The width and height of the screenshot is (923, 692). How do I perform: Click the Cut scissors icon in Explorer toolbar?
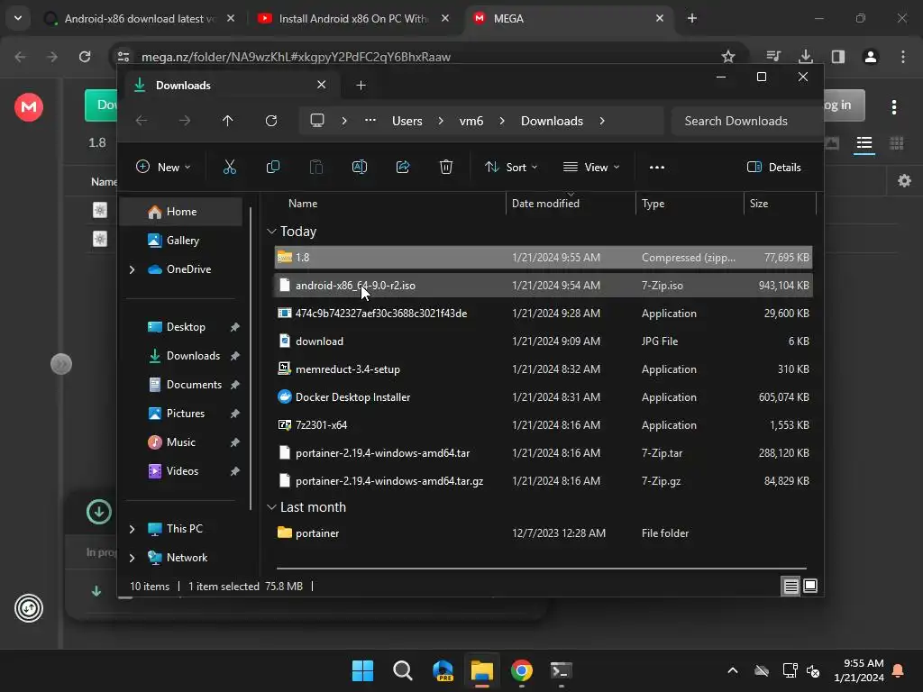230,167
